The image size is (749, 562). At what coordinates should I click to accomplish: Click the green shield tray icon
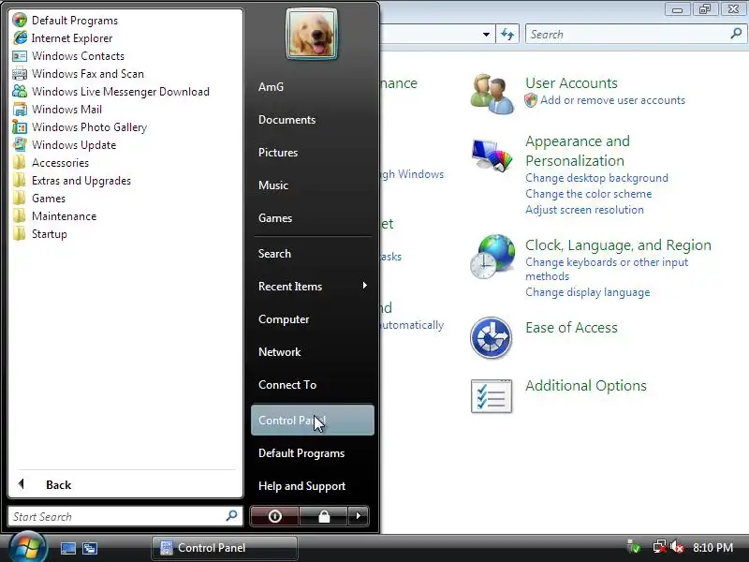(635, 547)
